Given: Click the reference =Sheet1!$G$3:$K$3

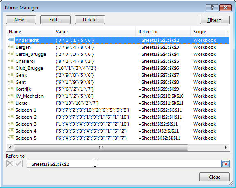Looking at the screenshot, I should (x=159, y=47).
